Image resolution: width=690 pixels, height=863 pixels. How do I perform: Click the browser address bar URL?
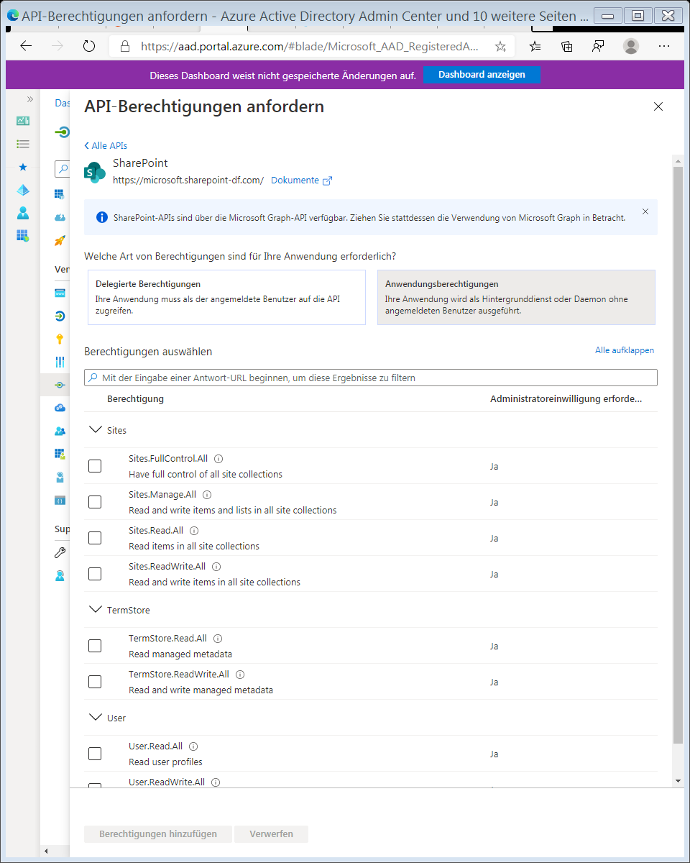[x=309, y=46]
